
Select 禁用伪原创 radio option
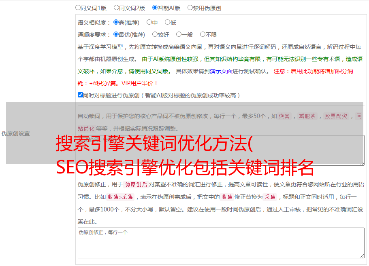coord(190,8)
